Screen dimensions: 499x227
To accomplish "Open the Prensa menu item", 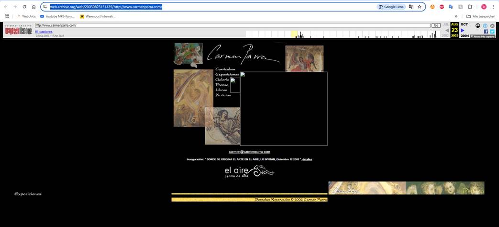I will (222, 85).
